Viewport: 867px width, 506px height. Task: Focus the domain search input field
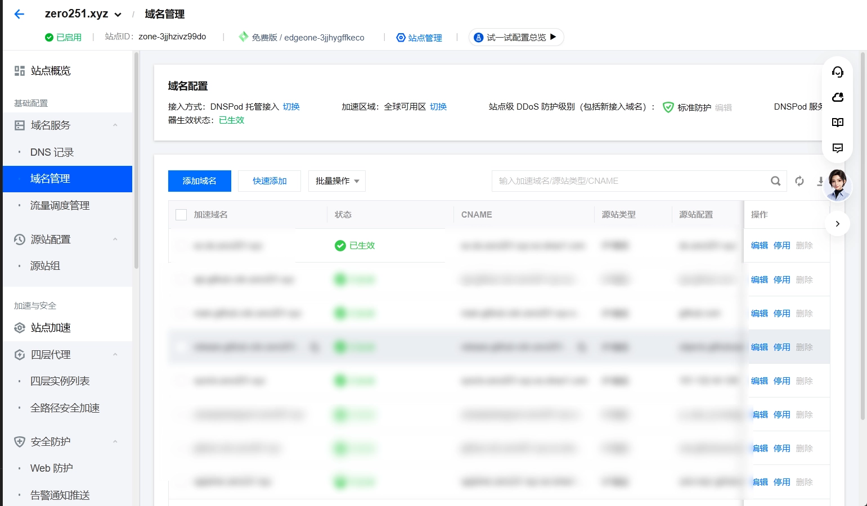(630, 181)
